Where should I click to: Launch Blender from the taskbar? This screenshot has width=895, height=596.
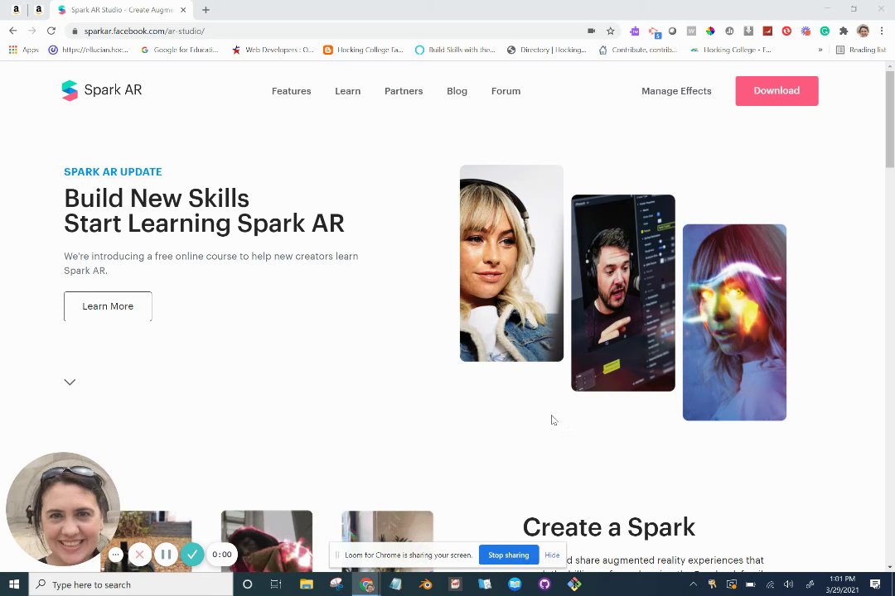tap(425, 584)
